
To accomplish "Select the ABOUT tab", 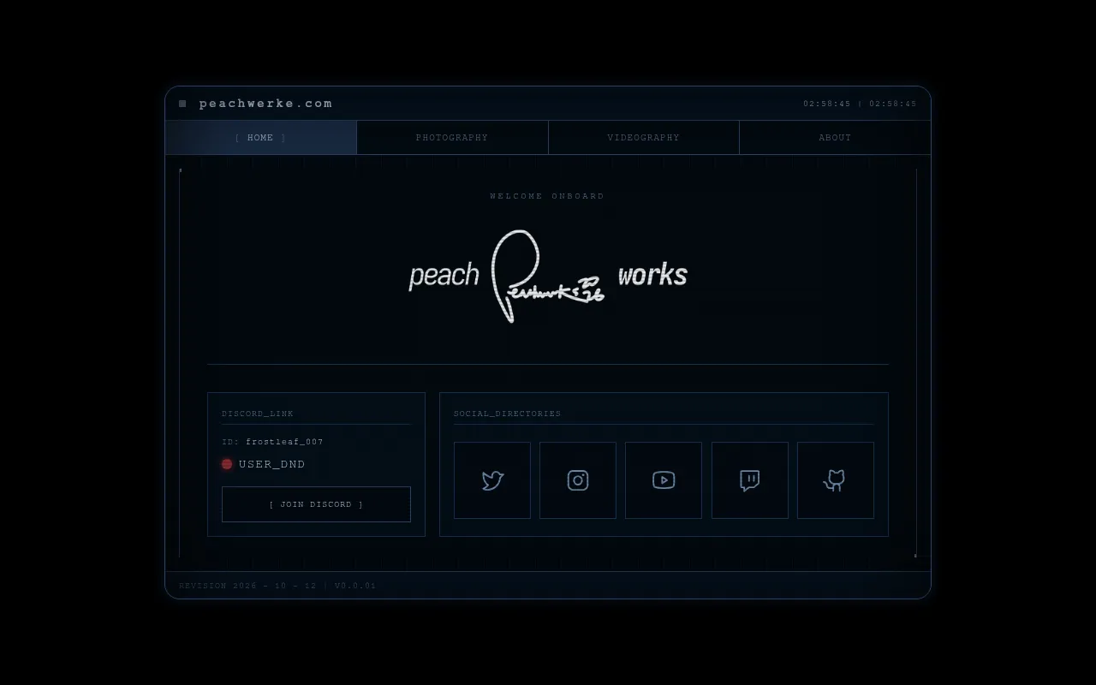I will 835,138.
